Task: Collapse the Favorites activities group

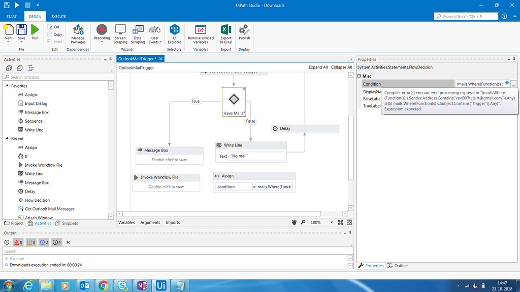Action: point(7,86)
